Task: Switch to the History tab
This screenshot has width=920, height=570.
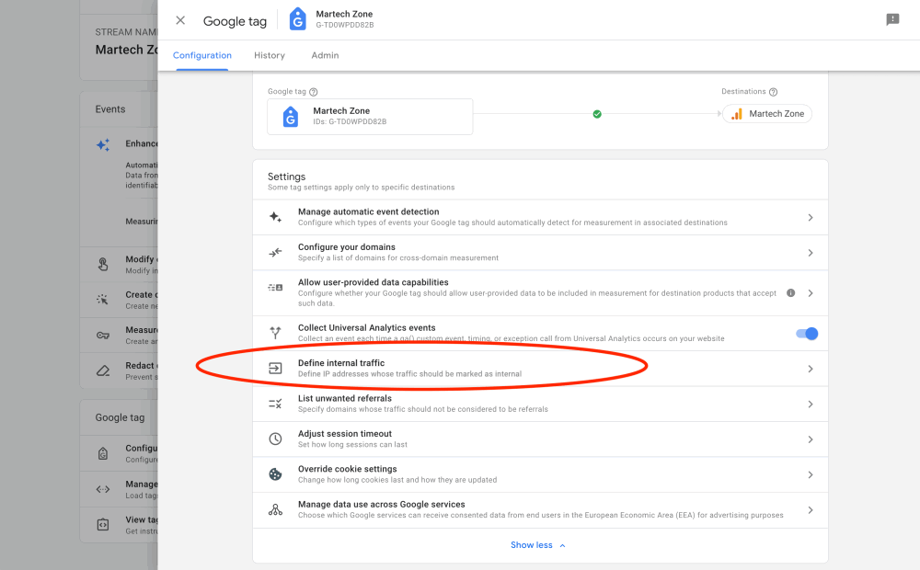Action: 270,55
